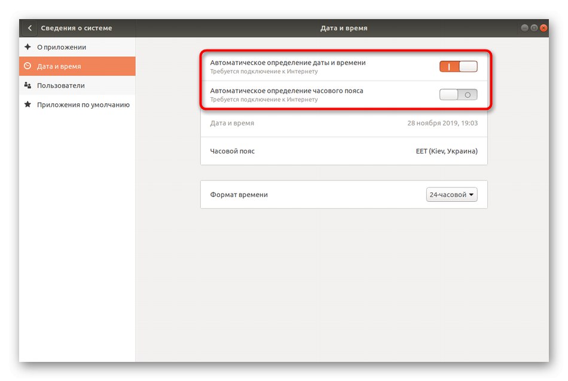Open the О приложении section
This screenshot has width=568, height=381.
[x=78, y=47]
